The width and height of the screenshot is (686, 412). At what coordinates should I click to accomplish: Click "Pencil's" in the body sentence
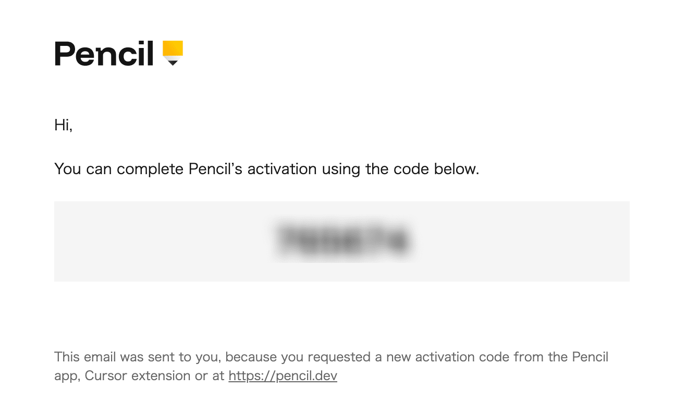[215, 169]
